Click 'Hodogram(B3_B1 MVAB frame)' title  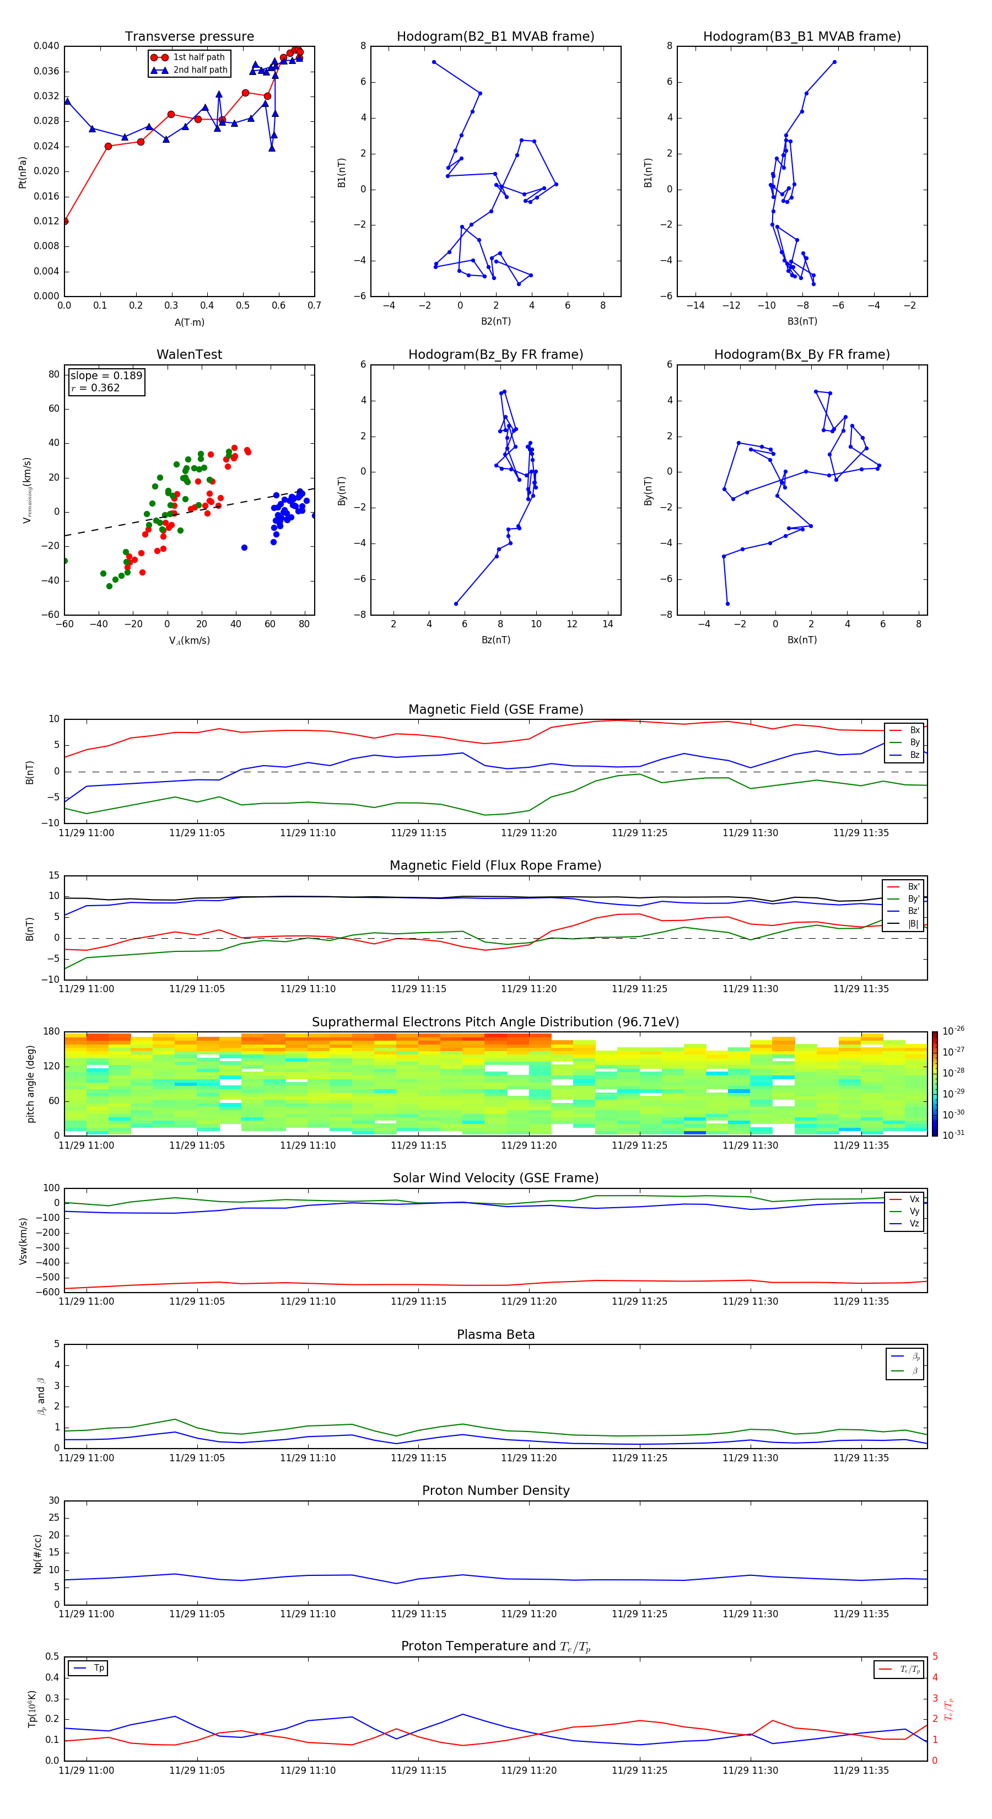[802, 37]
